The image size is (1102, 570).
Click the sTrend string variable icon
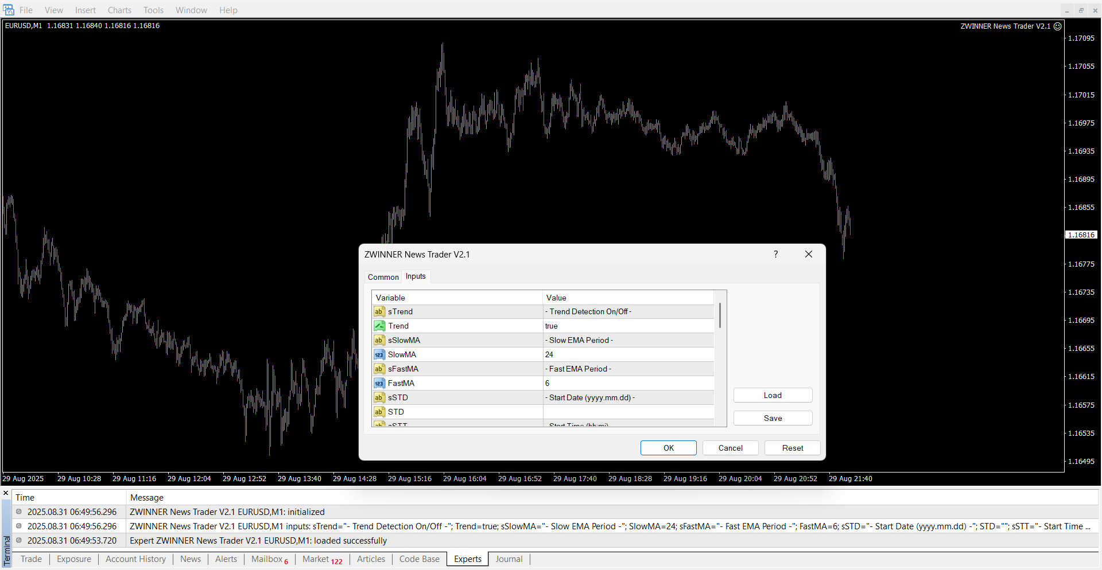pyautogui.click(x=379, y=311)
